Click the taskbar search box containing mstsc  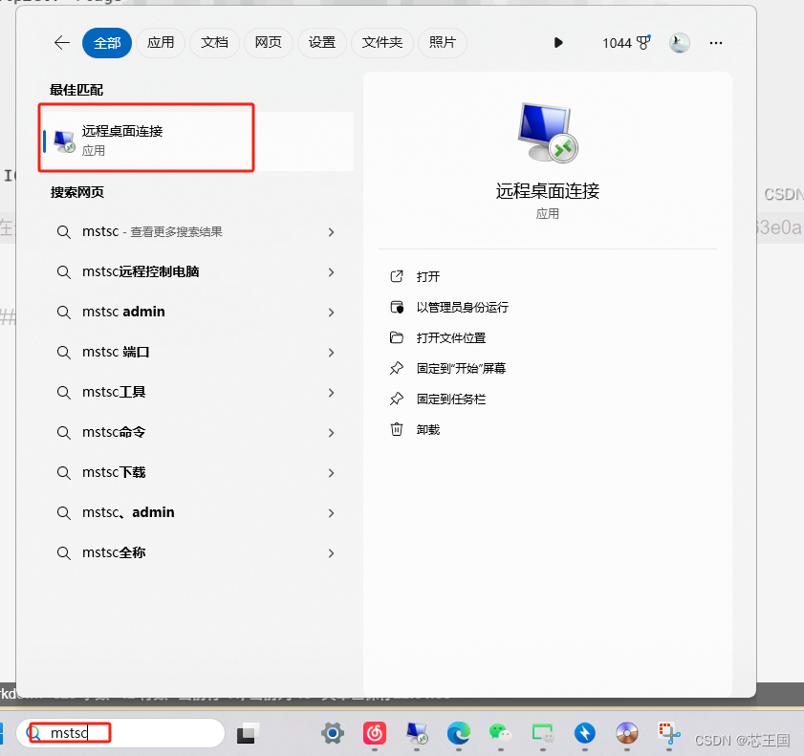click(x=120, y=733)
